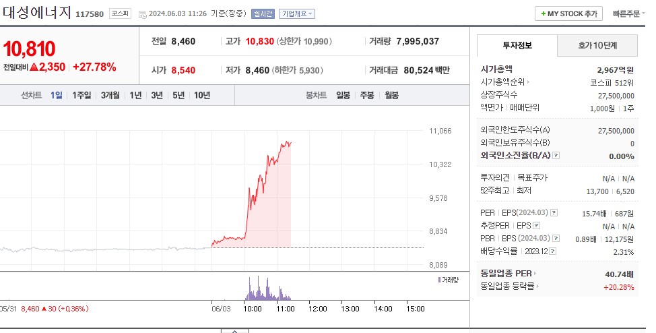Click the 코스피 market badge
Image resolution: width=656 pixels, height=333 pixels.
(120, 14)
